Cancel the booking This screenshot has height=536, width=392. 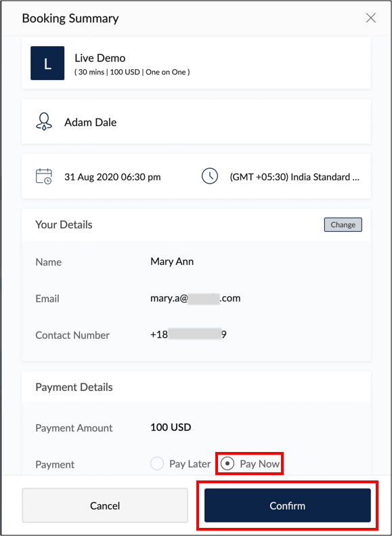(x=105, y=506)
